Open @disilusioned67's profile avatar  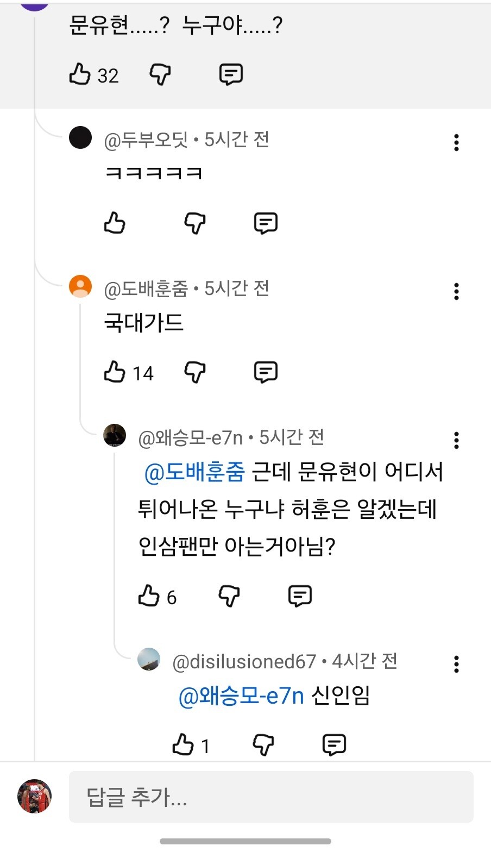click(149, 659)
